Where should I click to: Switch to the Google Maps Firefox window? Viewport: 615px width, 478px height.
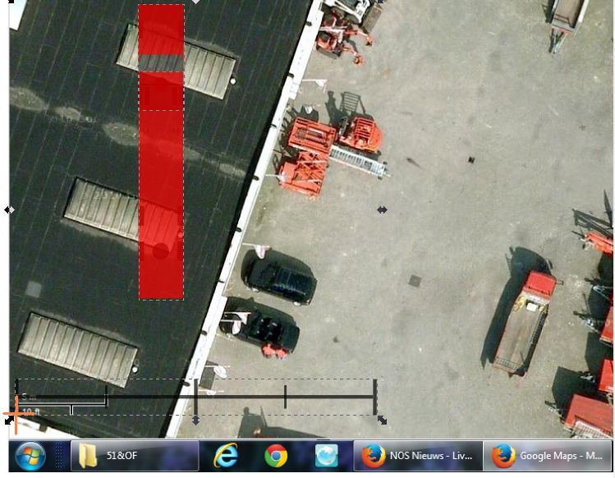547,455
